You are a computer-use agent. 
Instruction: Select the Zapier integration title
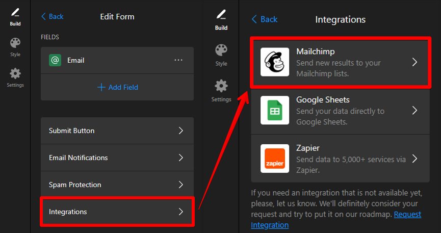tap(308, 148)
